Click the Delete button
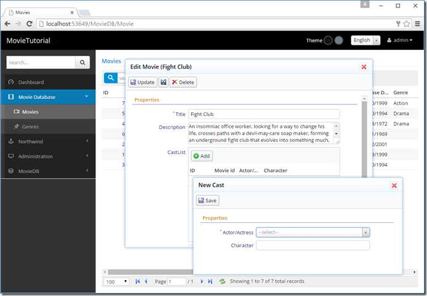The width and height of the screenshot is (427, 296). (x=183, y=82)
